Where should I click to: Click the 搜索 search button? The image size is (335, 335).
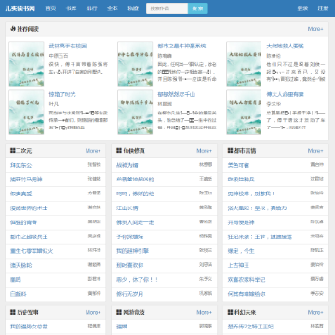tap(197, 8)
